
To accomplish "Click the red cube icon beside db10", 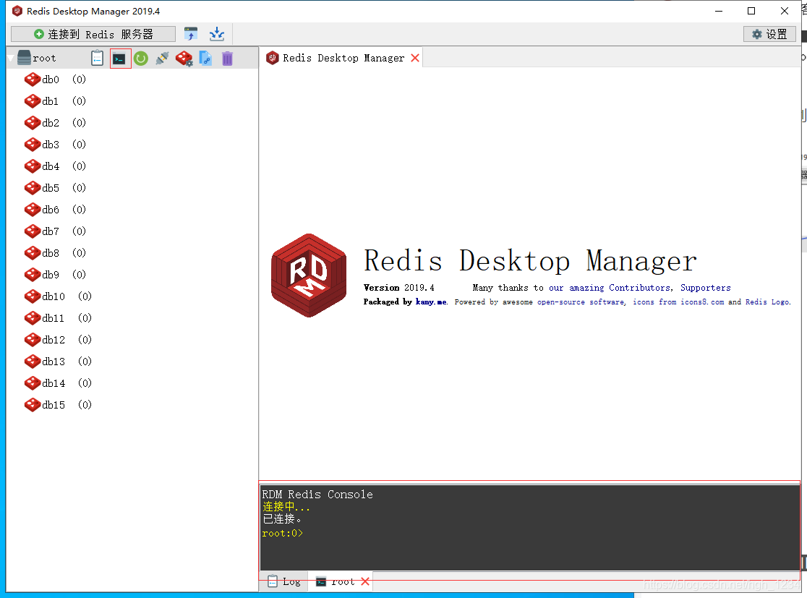I will click(33, 296).
